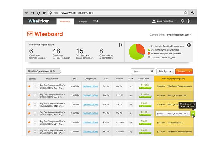This screenshot has height=148, width=220.
Task: Open Match_Amazon-10% repricing rule dropdown
Action: [173, 113]
